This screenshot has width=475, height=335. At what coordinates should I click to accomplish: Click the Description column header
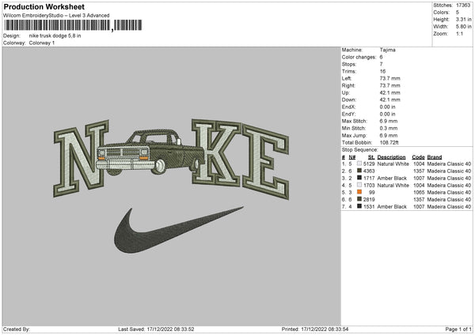[391, 157]
